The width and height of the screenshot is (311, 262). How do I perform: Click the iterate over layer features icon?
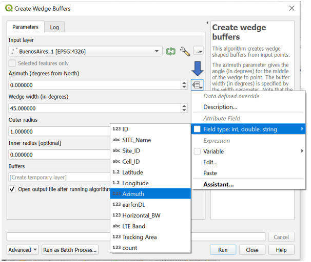point(171,52)
